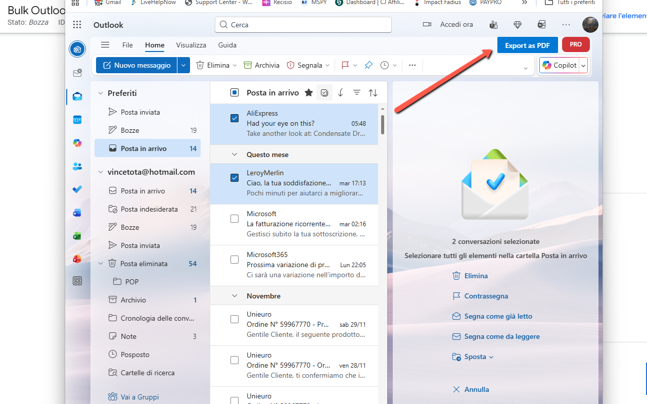Image resolution: width=647 pixels, height=404 pixels.
Task: Pin the selected message with the pin icon
Action: pos(368,65)
